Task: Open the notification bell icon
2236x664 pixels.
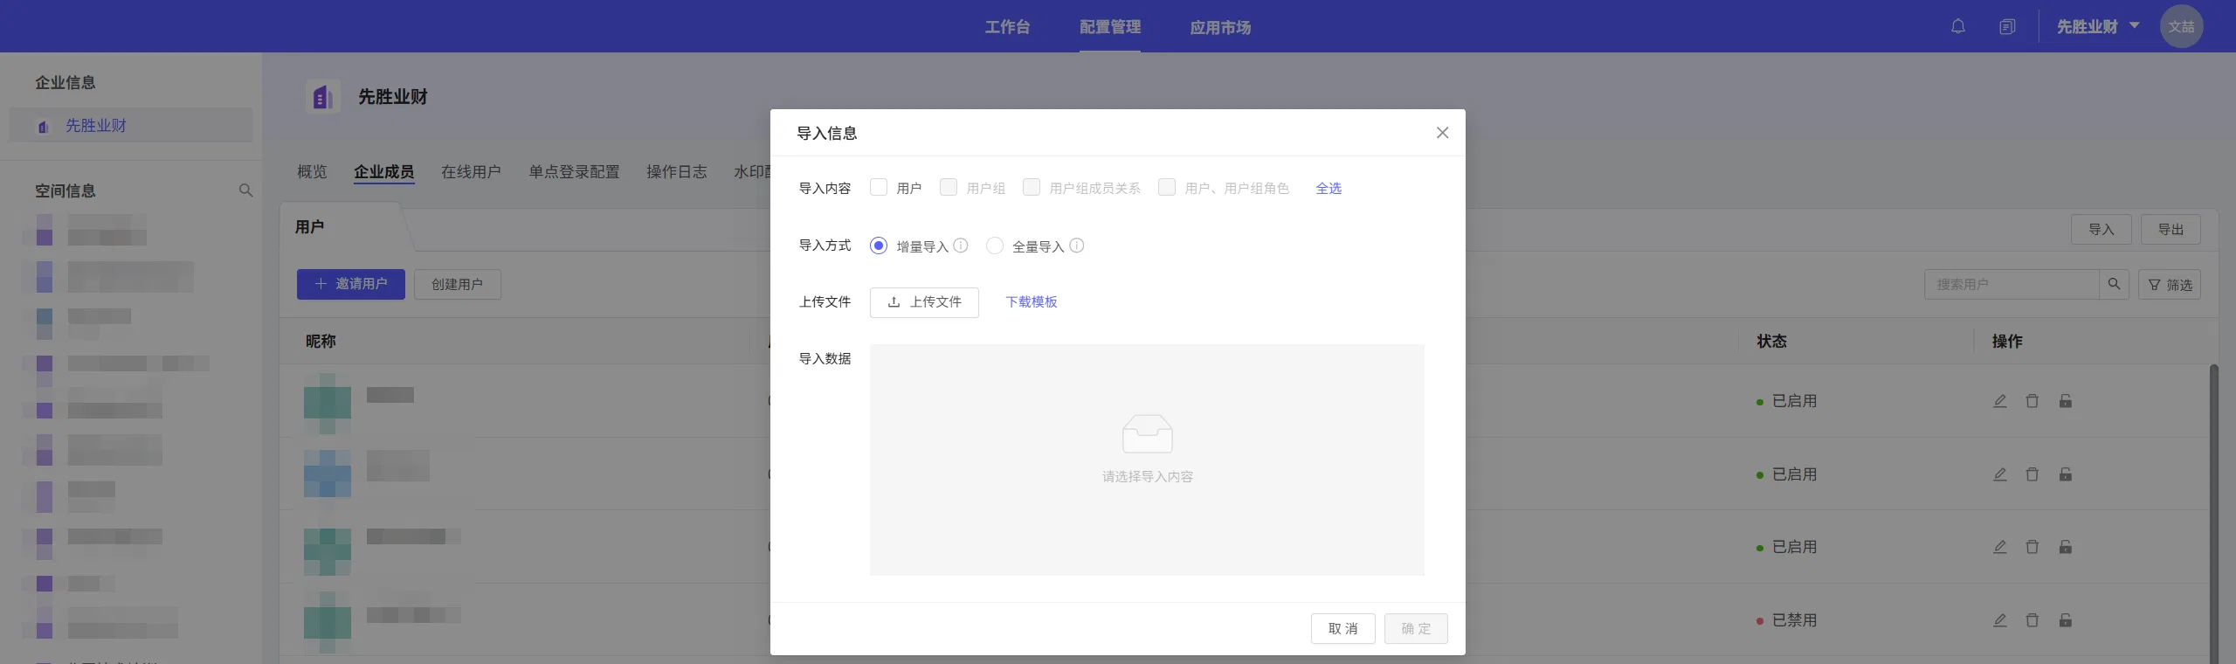Action: point(1958,26)
